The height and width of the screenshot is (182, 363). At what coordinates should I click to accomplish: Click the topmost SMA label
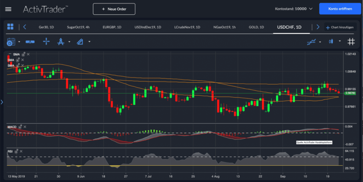click(x=16, y=54)
